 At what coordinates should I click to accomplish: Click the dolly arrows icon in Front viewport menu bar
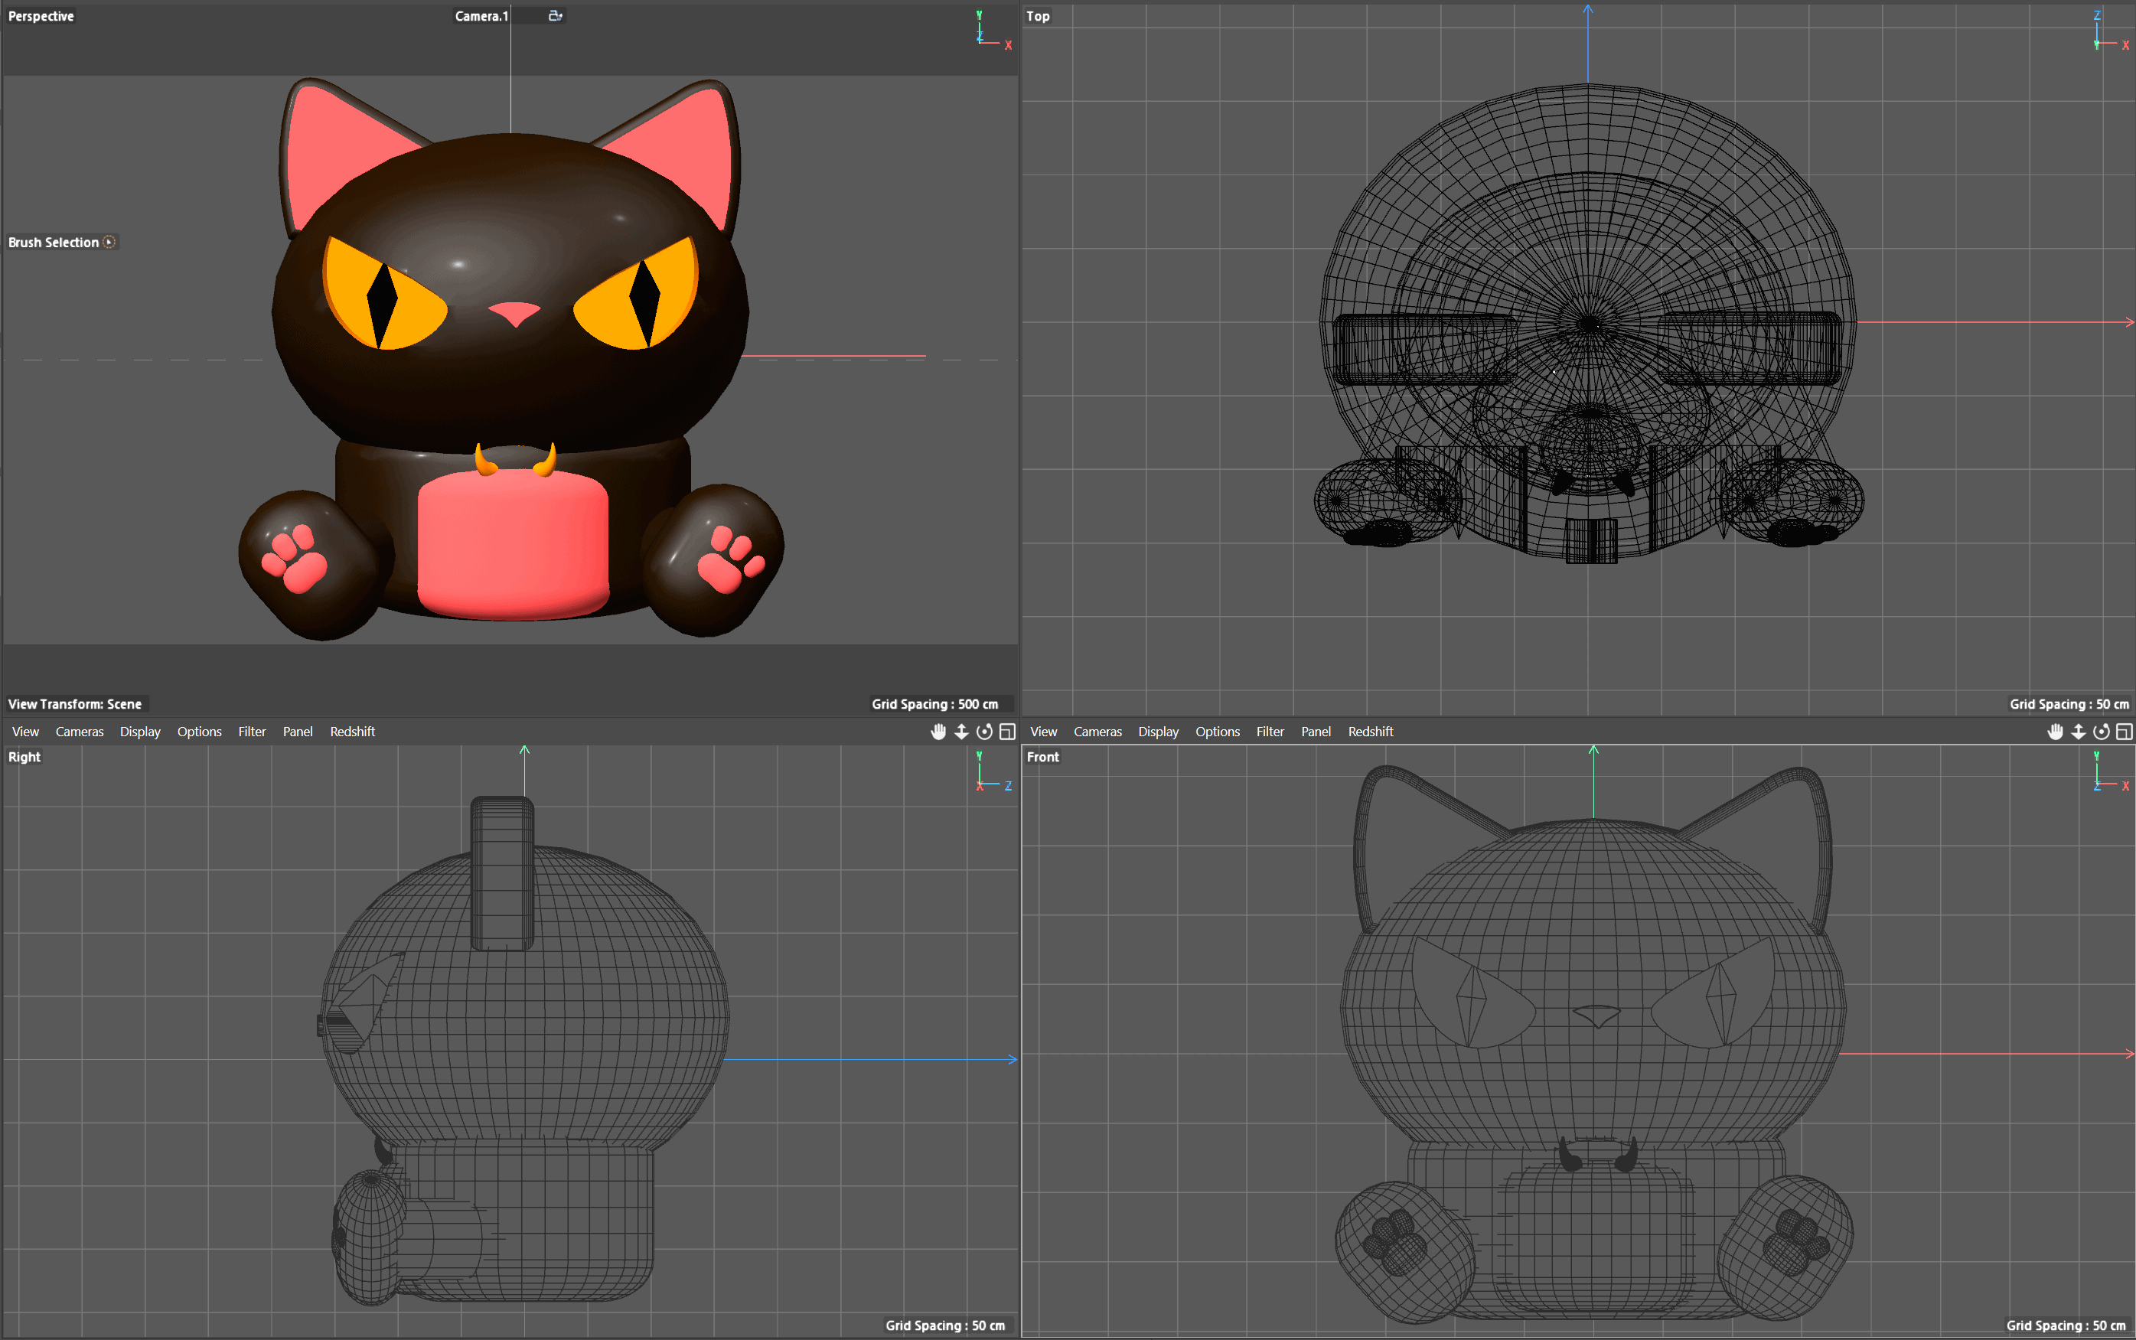pos(2078,731)
